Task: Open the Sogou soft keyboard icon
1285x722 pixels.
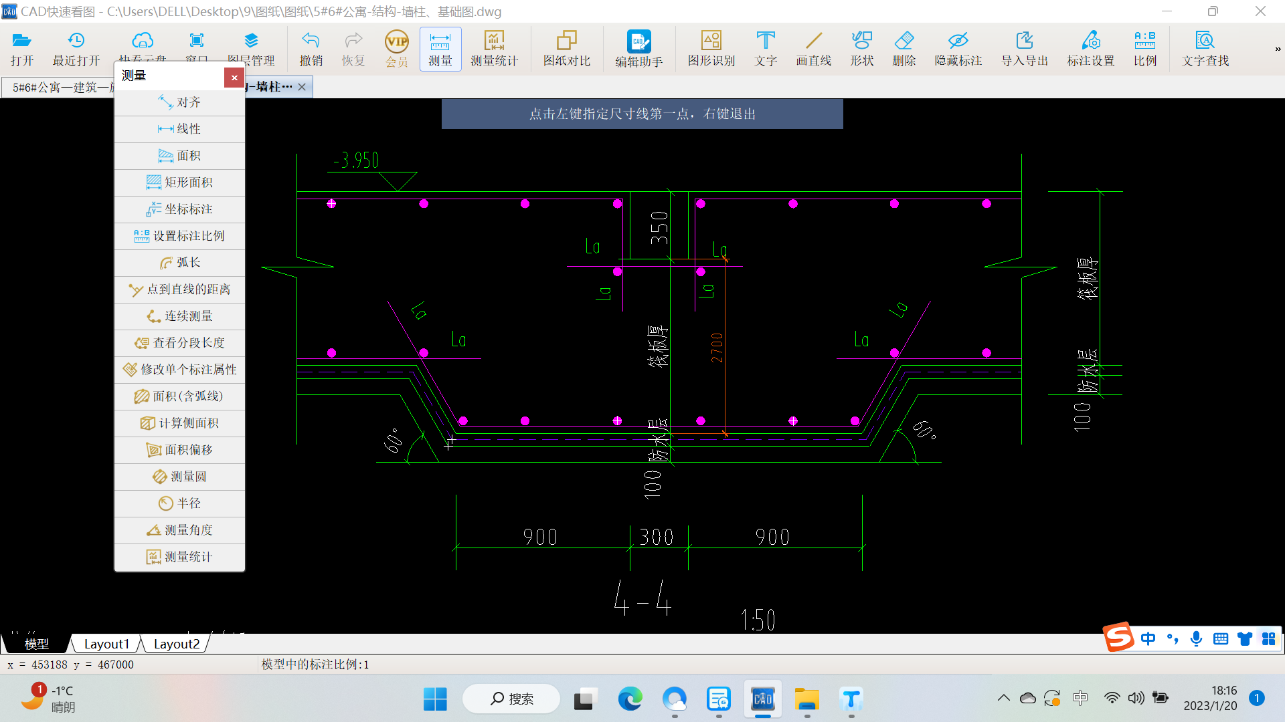Action: point(1221,638)
